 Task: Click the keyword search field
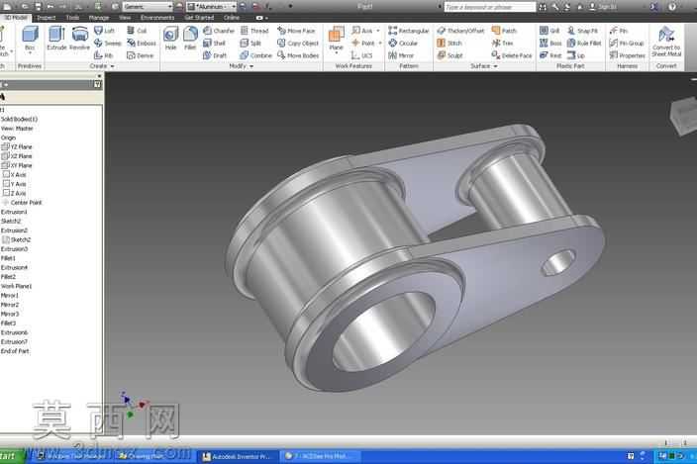tap(489, 7)
